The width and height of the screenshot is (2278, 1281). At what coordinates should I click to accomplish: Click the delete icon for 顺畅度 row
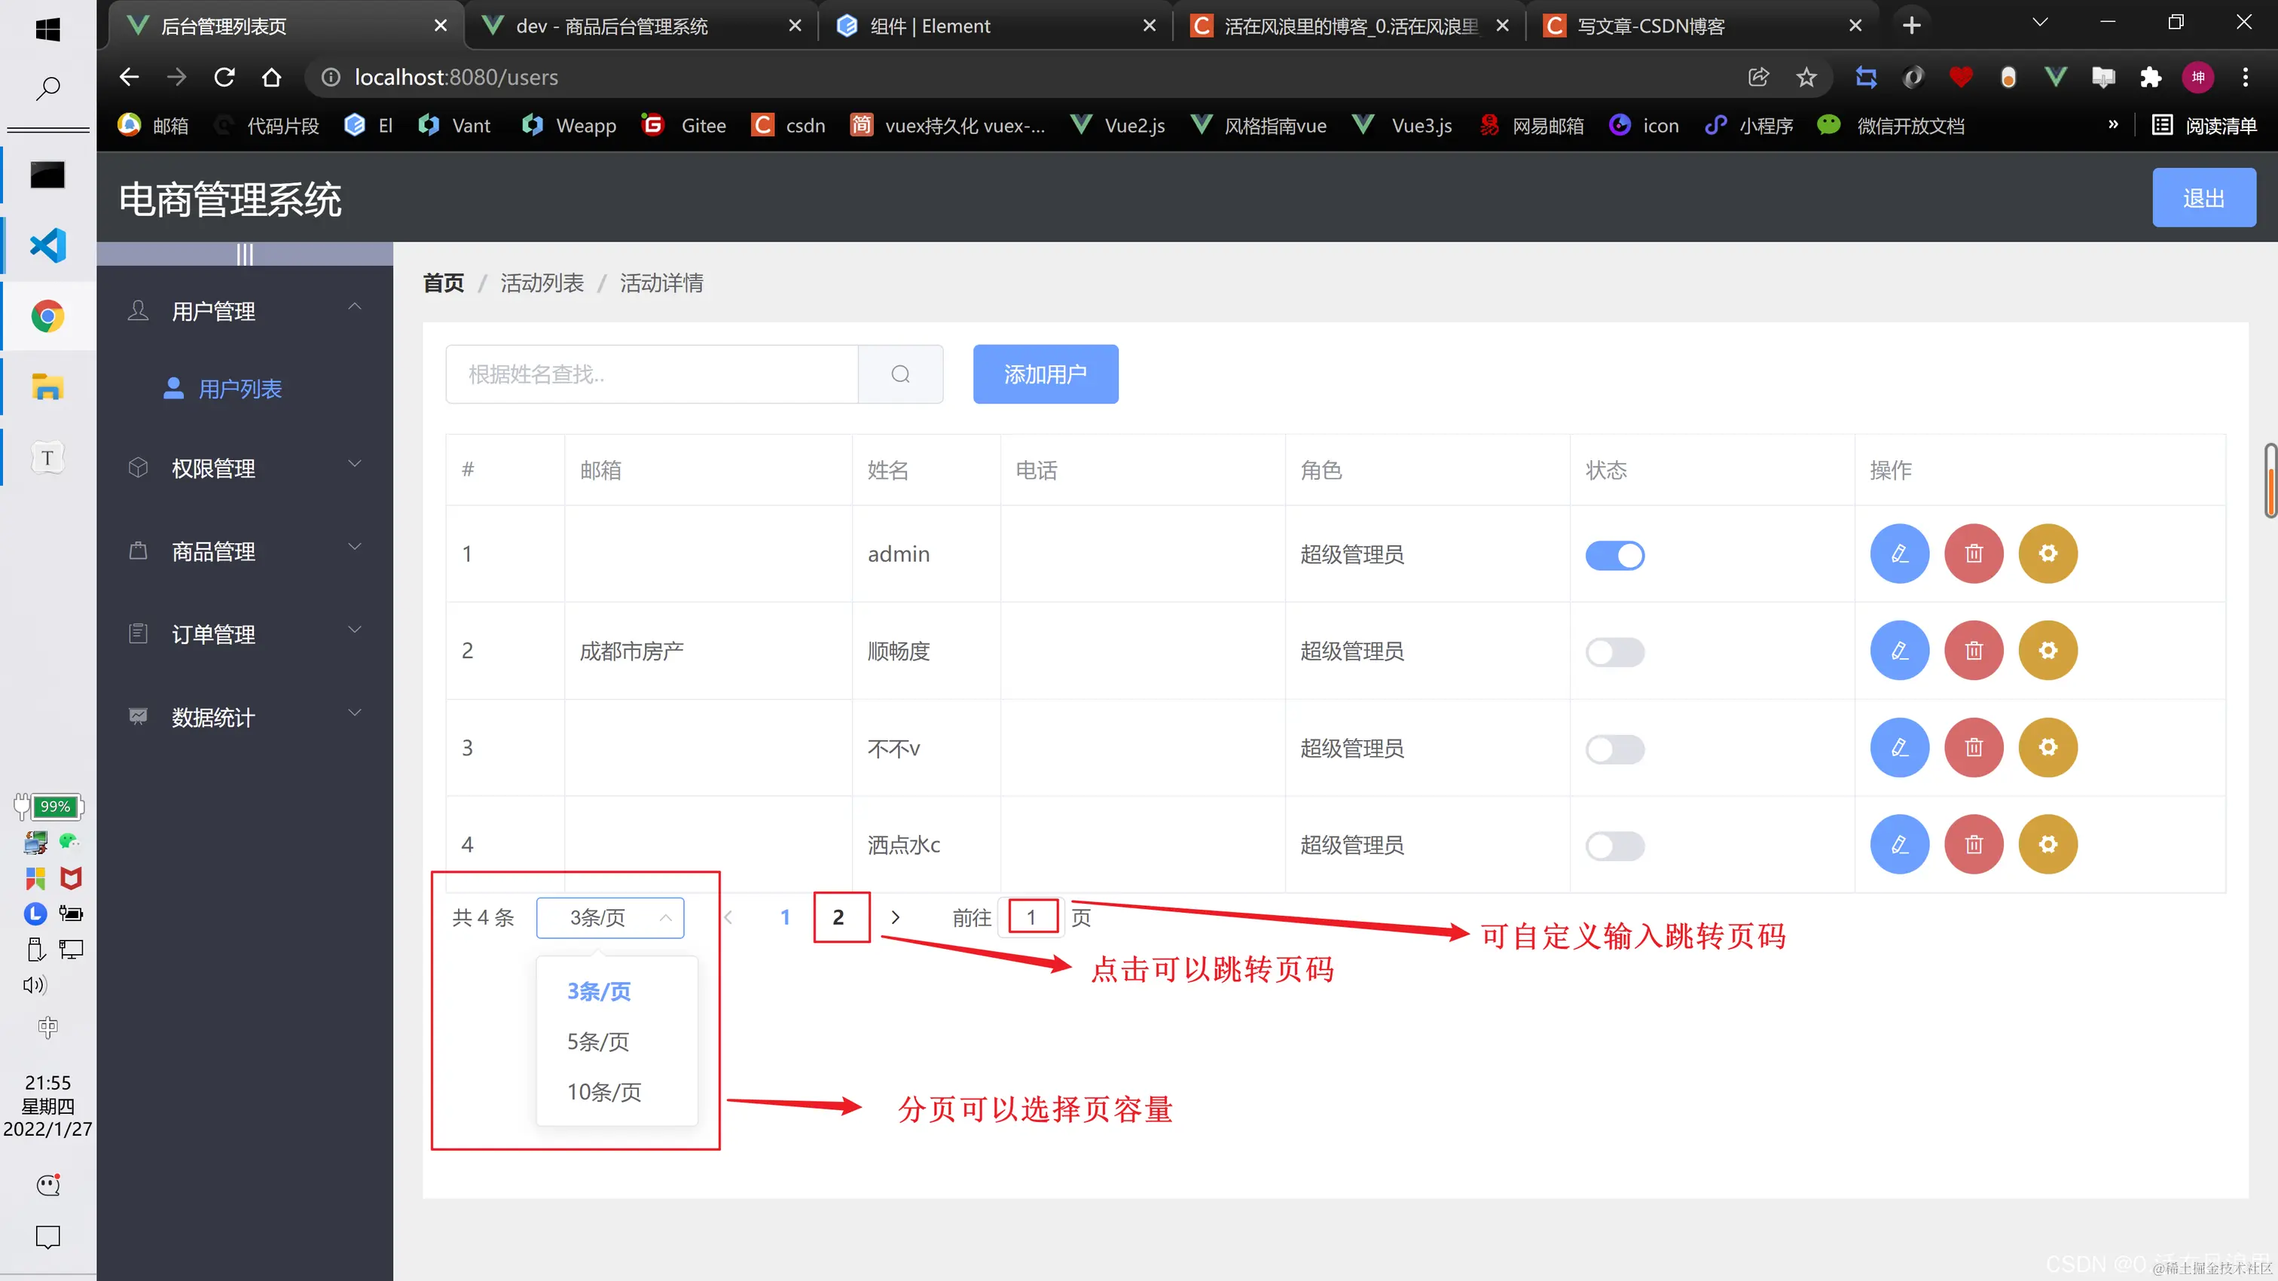coord(1973,651)
